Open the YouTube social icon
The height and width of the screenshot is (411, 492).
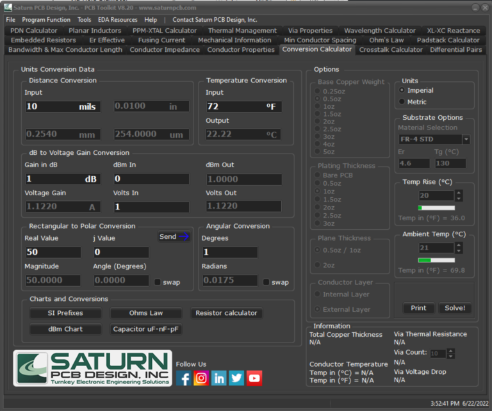coord(254,378)
